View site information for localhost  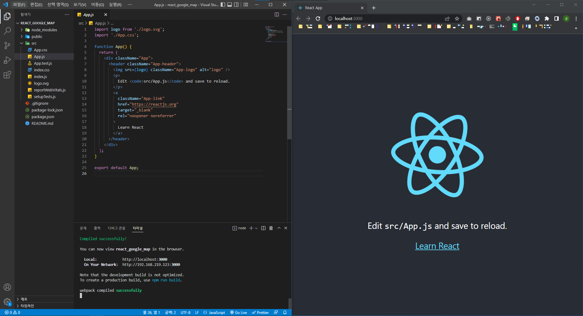tap(330, 19)
